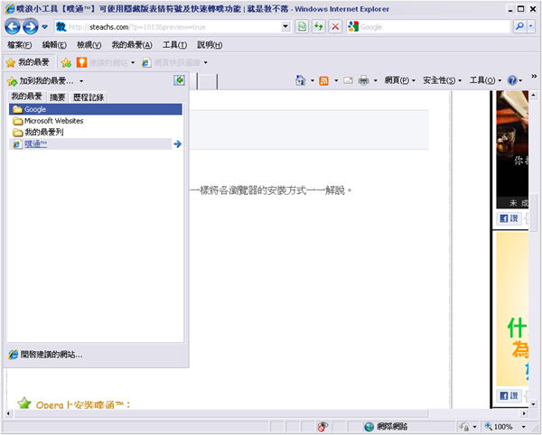Click the Print toolbar icon

pyautogui.click(x=363, y=81)
